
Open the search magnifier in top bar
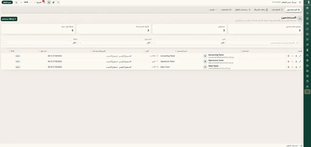[58, 2]
